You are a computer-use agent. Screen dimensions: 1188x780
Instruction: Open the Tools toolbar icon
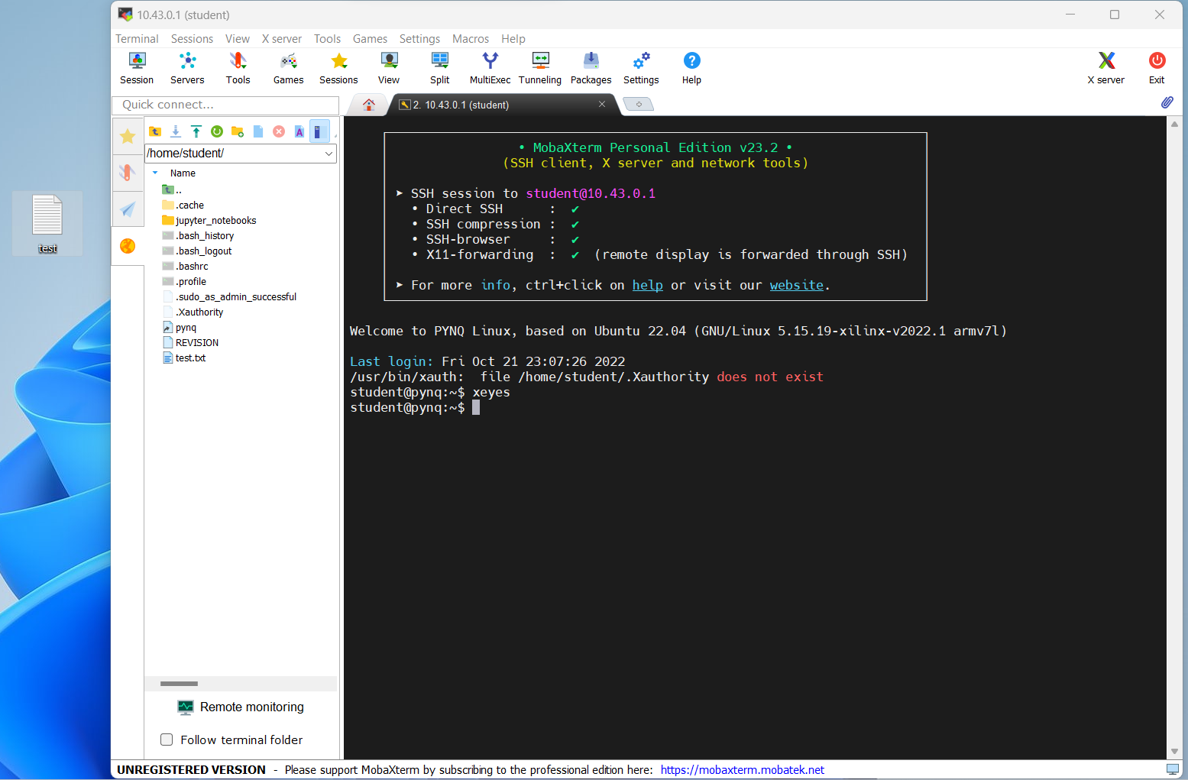(x=238, y=68)
